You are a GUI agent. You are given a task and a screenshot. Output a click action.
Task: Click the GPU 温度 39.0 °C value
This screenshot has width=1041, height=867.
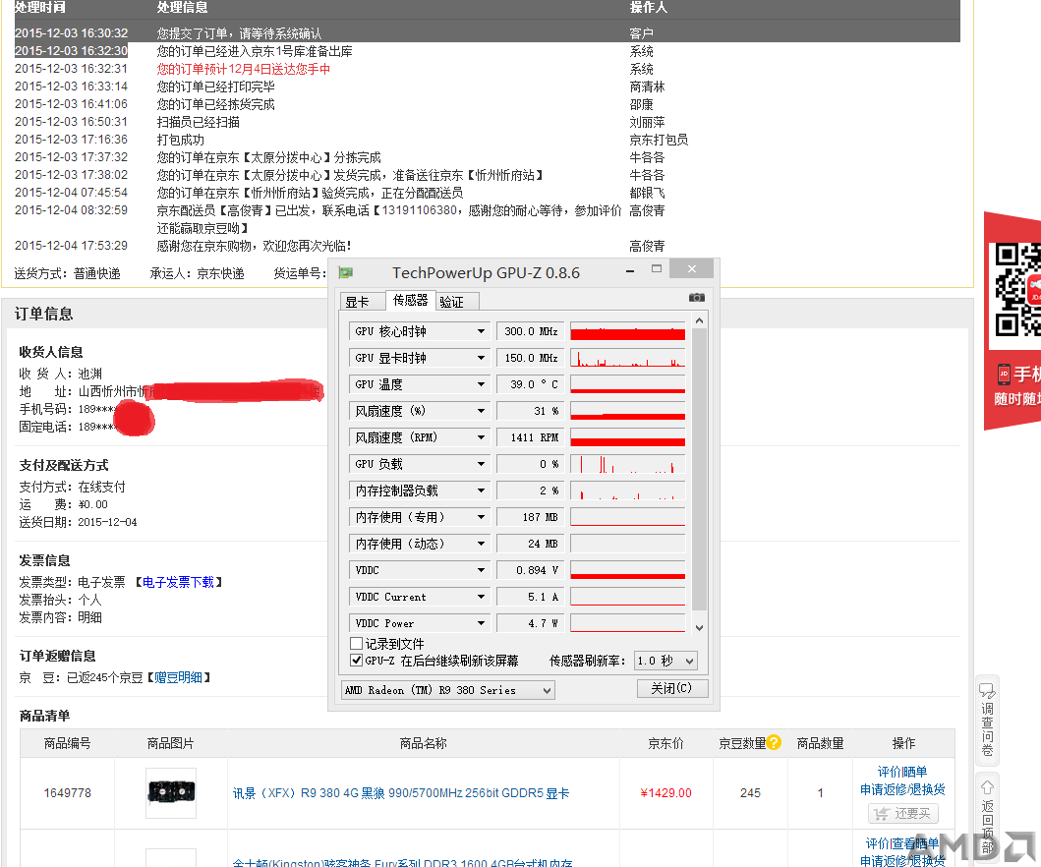click(x=531, y=384)
